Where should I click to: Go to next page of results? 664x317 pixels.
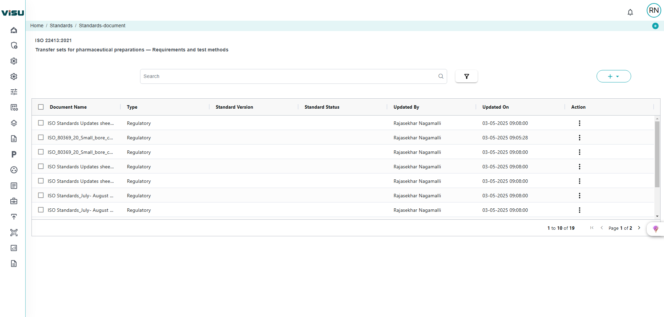tap(639, 228)
